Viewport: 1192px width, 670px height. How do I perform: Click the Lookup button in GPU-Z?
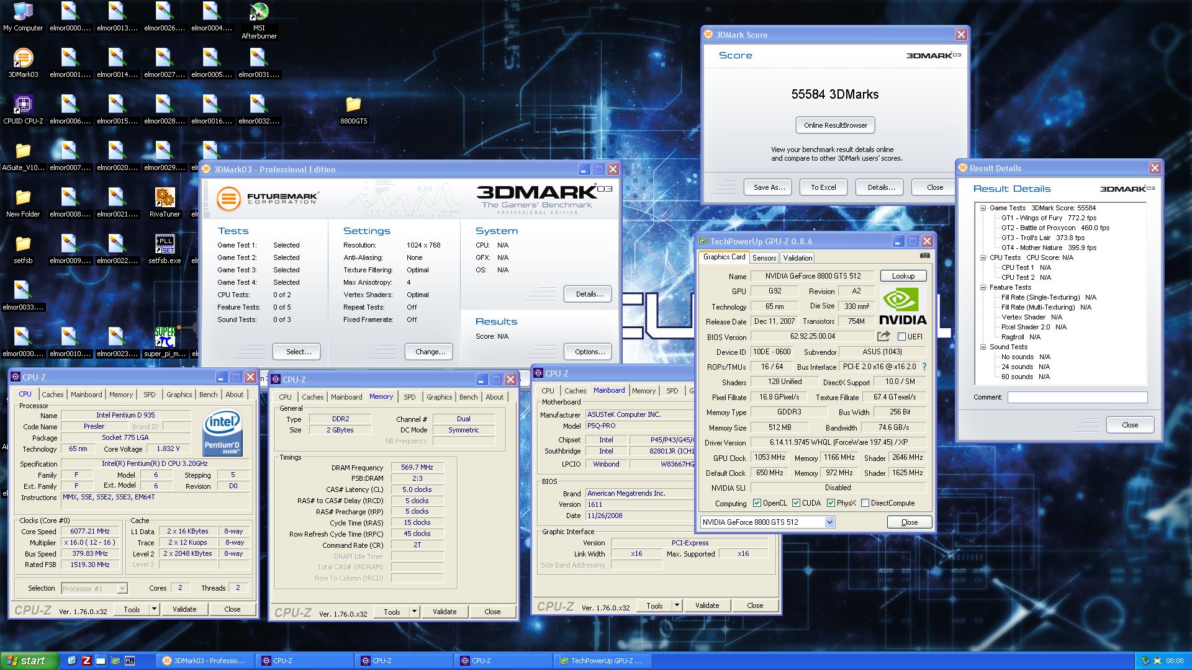pos(903,276)
